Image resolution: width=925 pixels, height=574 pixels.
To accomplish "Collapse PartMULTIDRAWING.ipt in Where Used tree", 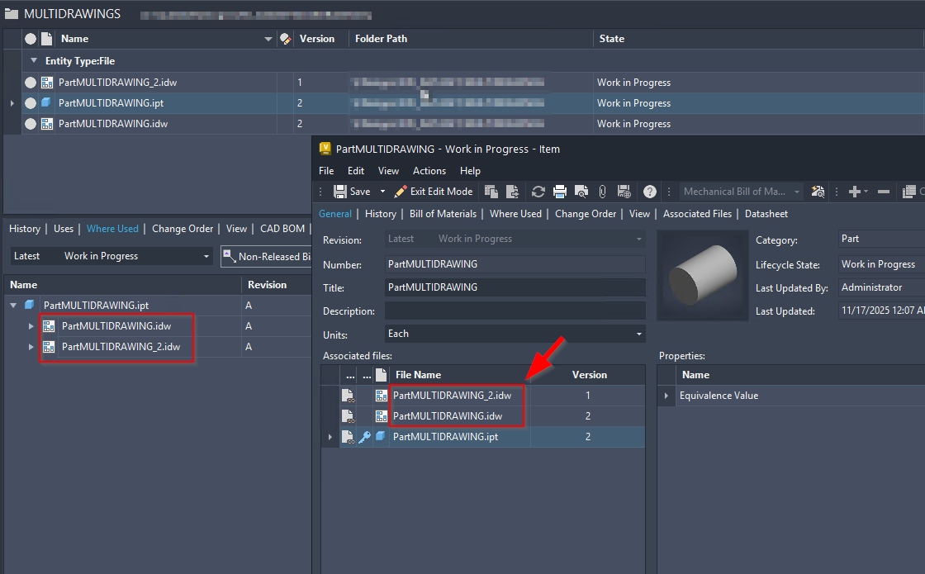I will click(x=13, y=306).
